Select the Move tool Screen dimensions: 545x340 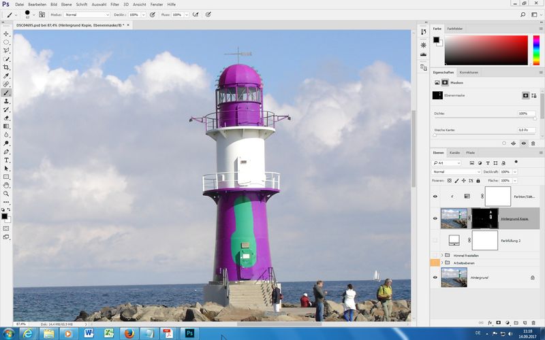(6, 34)
